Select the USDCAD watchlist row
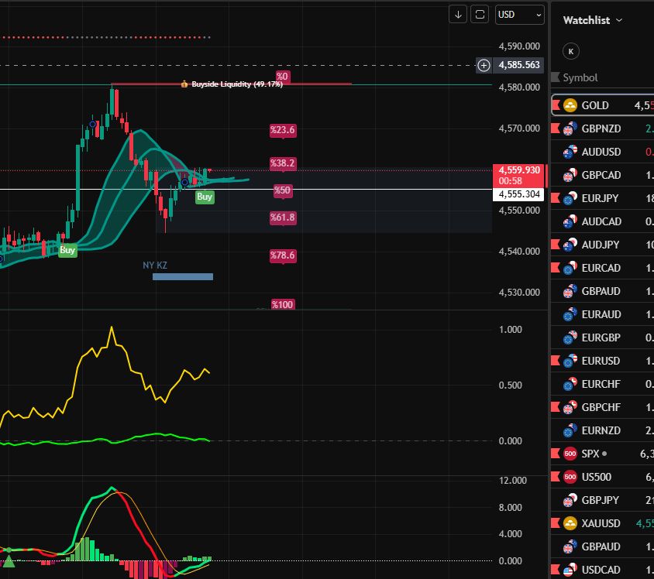This screenshot has height=579, width=654. click(x=601, y=570)
